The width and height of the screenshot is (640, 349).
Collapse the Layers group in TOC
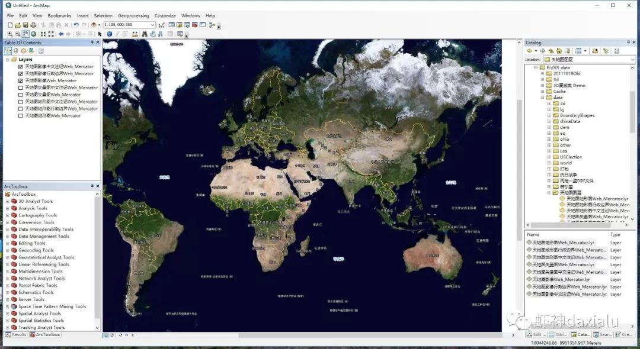(7, 60)
